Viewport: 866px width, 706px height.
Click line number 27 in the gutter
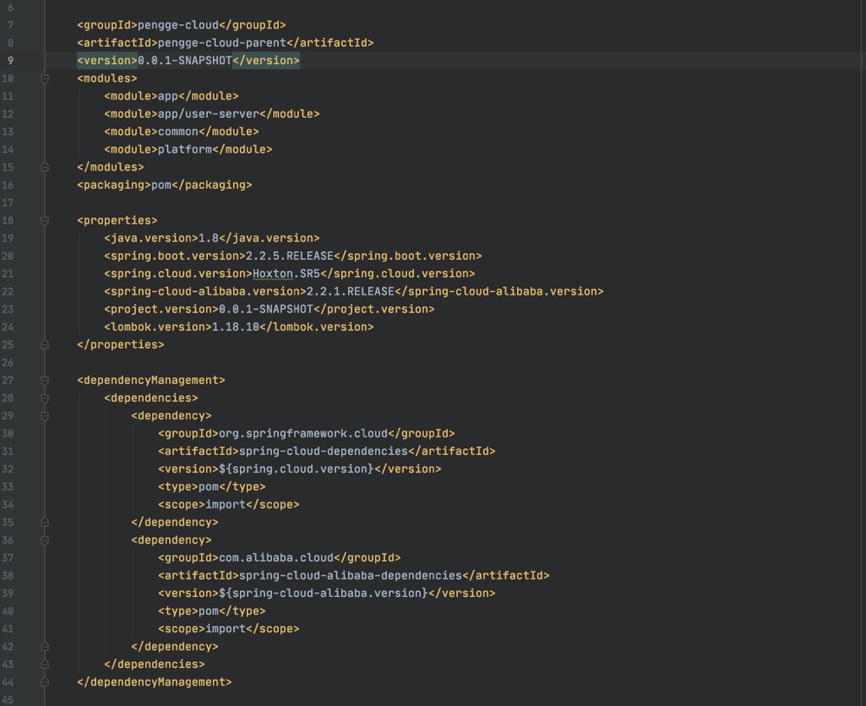click(9, 379)
